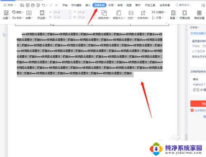Switch to the 视图 tab
Viewport: 206px width, 157px height.
[129, 5]
